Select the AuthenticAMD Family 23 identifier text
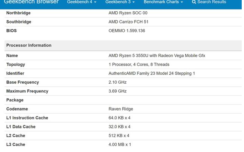The image size is (244, 152). coord(151,73)
